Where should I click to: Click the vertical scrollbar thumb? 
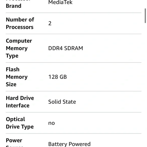point(145,16)
